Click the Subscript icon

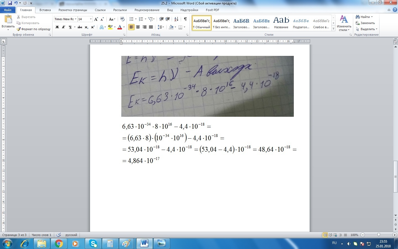[87, 27]
